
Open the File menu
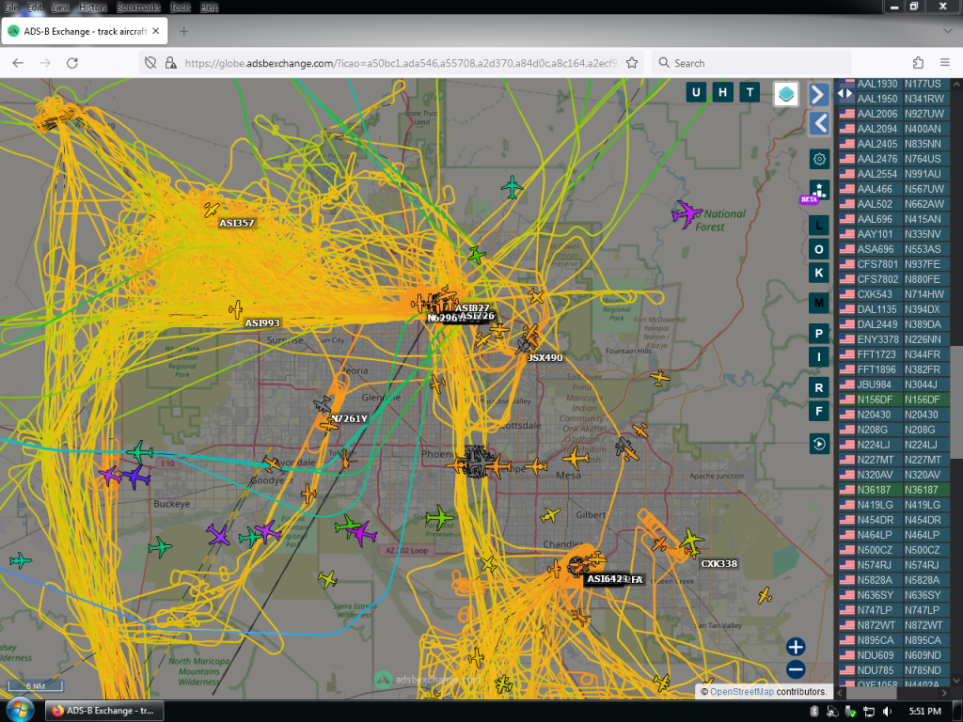click(11, 8)
